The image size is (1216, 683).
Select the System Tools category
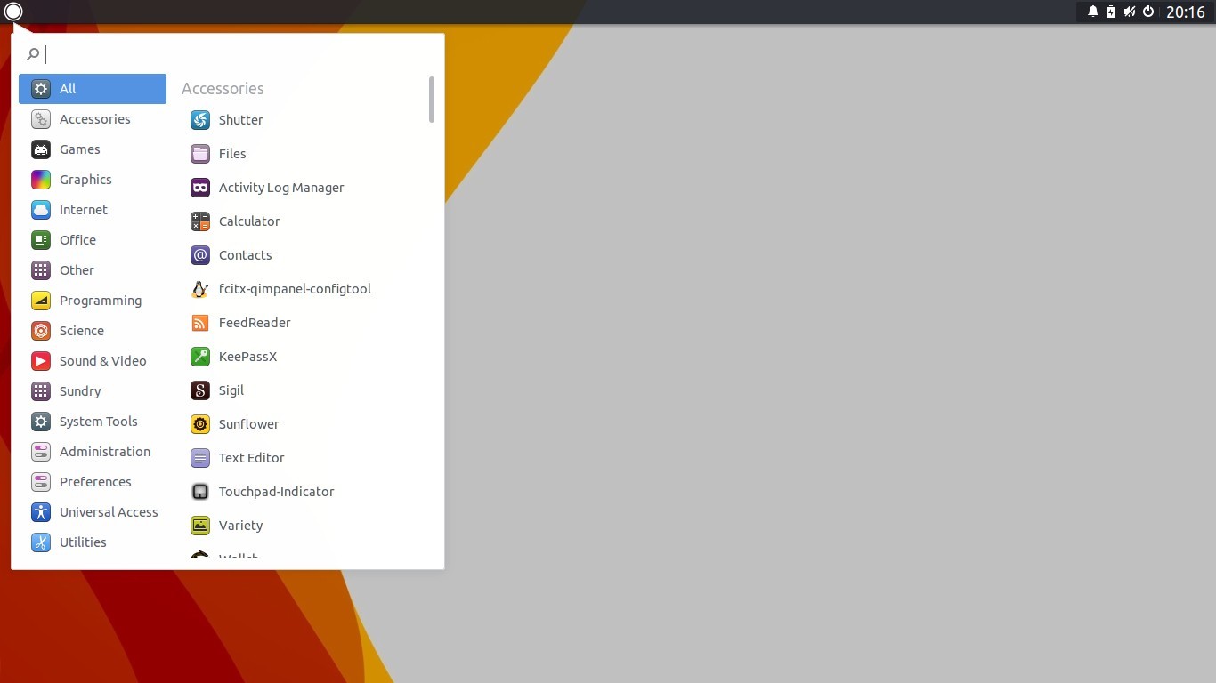coord(93,422)
